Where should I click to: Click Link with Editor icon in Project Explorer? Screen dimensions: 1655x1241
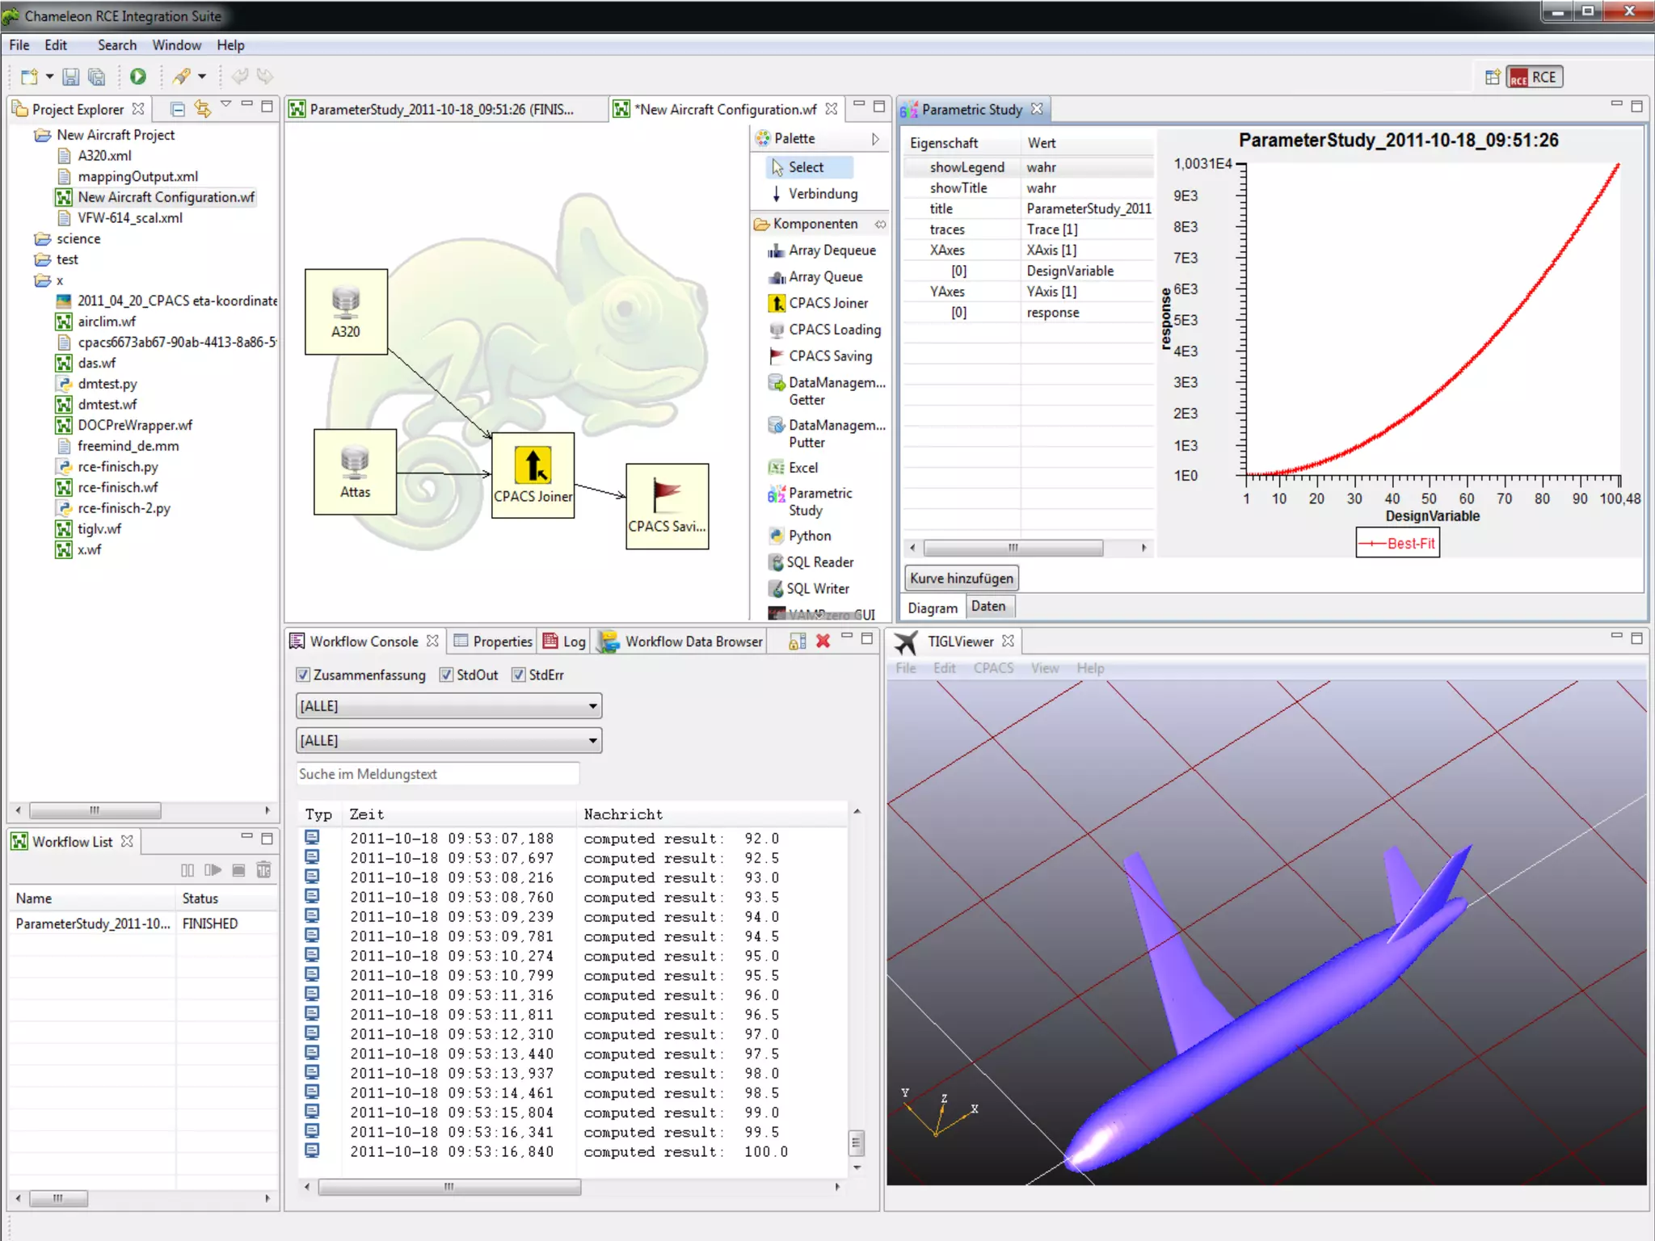(202, 109)
